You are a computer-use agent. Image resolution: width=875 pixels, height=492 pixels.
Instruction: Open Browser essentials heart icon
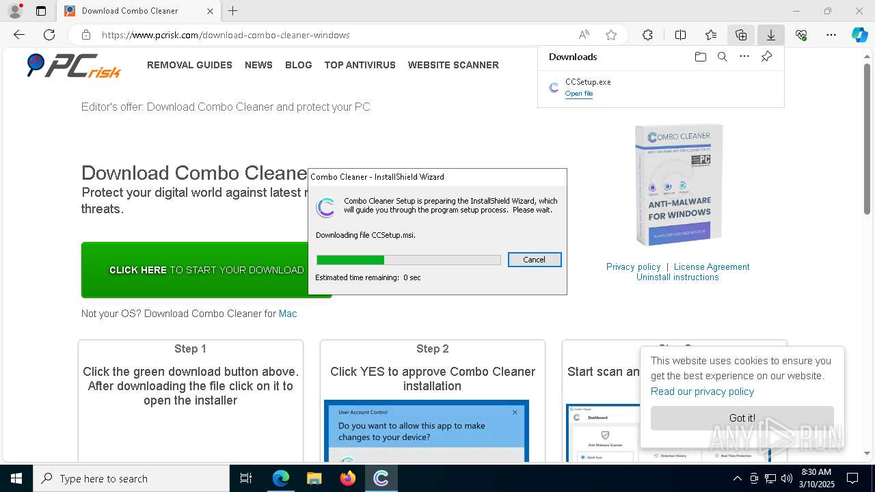[801, 35]
